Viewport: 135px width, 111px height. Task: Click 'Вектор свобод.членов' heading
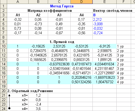pyautogui.click(x=113, y=11)
